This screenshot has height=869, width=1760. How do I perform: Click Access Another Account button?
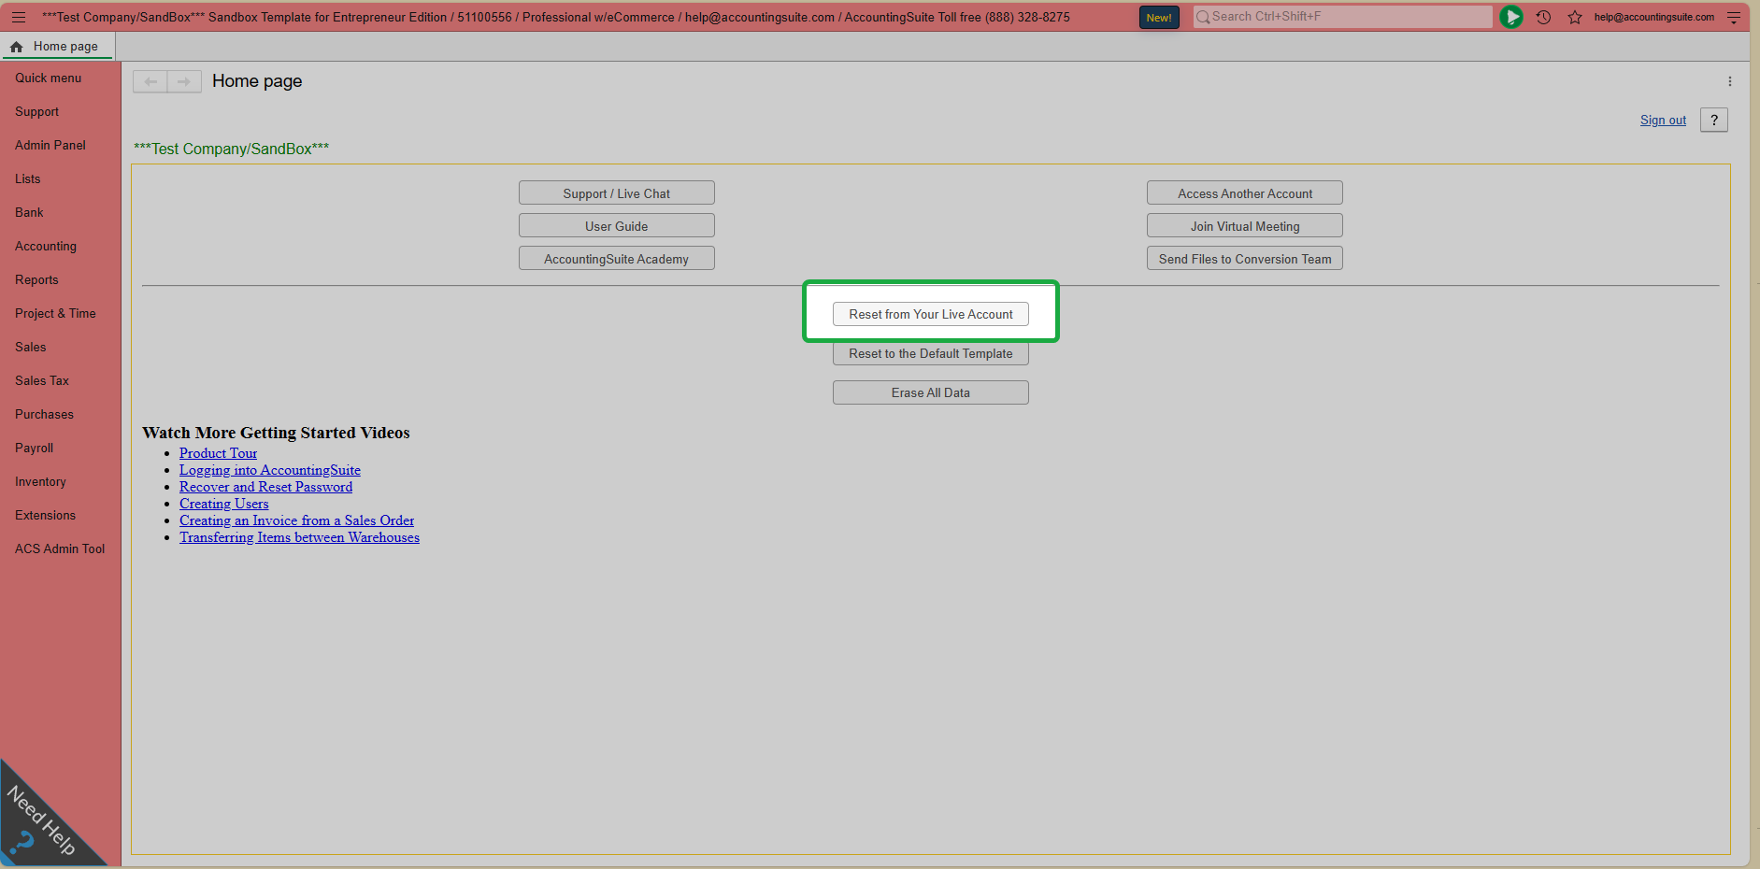click(1245, 193)
